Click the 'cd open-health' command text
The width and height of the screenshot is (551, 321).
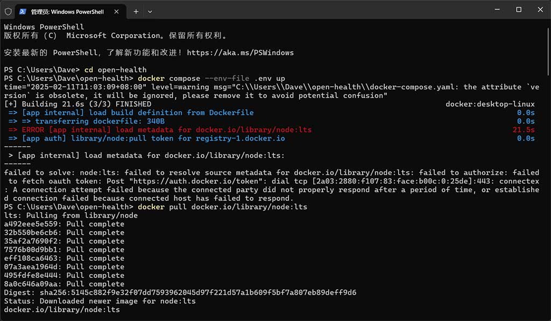pyautogui.click(x=115, y=69)
